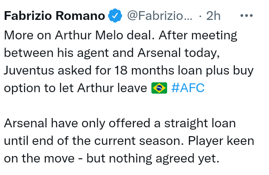Click the phrase 'Player keen' in the tweet
This screenshot has height=175, width=269.
point(221,141)
